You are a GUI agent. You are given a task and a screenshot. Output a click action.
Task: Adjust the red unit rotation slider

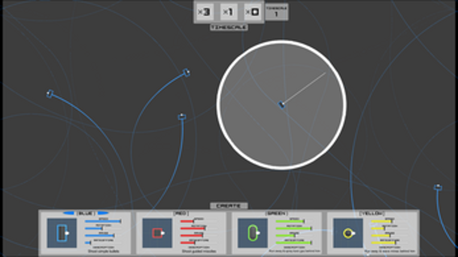[x=193, y=228]
